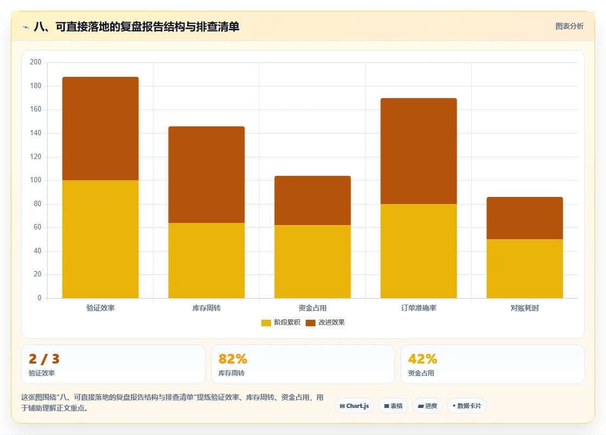Viewport: 606px width, 435px height.
Task: Click the section title 八、可直接落地的复盘报告结构与排查清单
Action: (x=137, y=27)
